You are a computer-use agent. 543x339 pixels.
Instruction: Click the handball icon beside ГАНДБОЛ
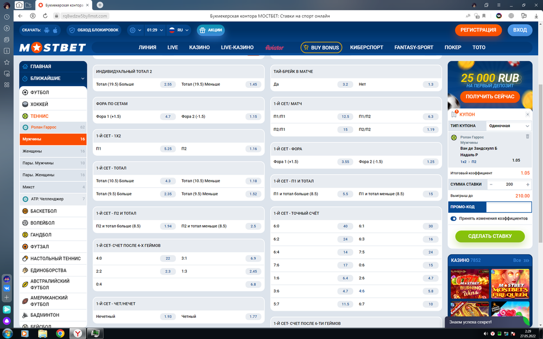(25, 234)
